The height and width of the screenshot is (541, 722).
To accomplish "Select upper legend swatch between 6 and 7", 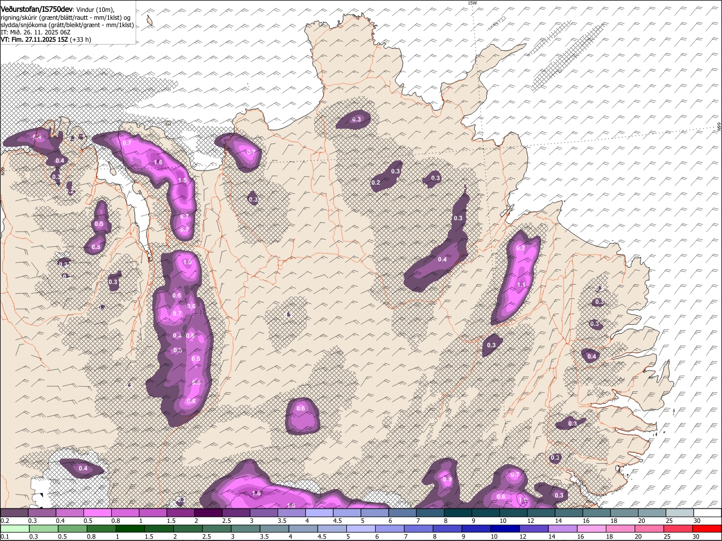I will pos(403,513).
